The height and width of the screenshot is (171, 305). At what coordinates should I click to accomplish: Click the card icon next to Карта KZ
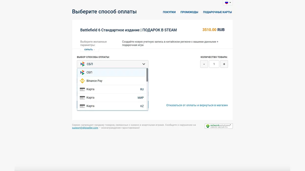click(x=82, y=106)
